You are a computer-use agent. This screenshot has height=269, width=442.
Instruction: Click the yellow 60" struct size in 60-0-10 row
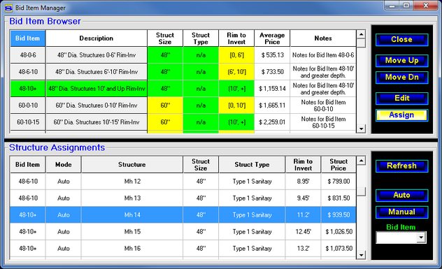click(x=165, y=106)
